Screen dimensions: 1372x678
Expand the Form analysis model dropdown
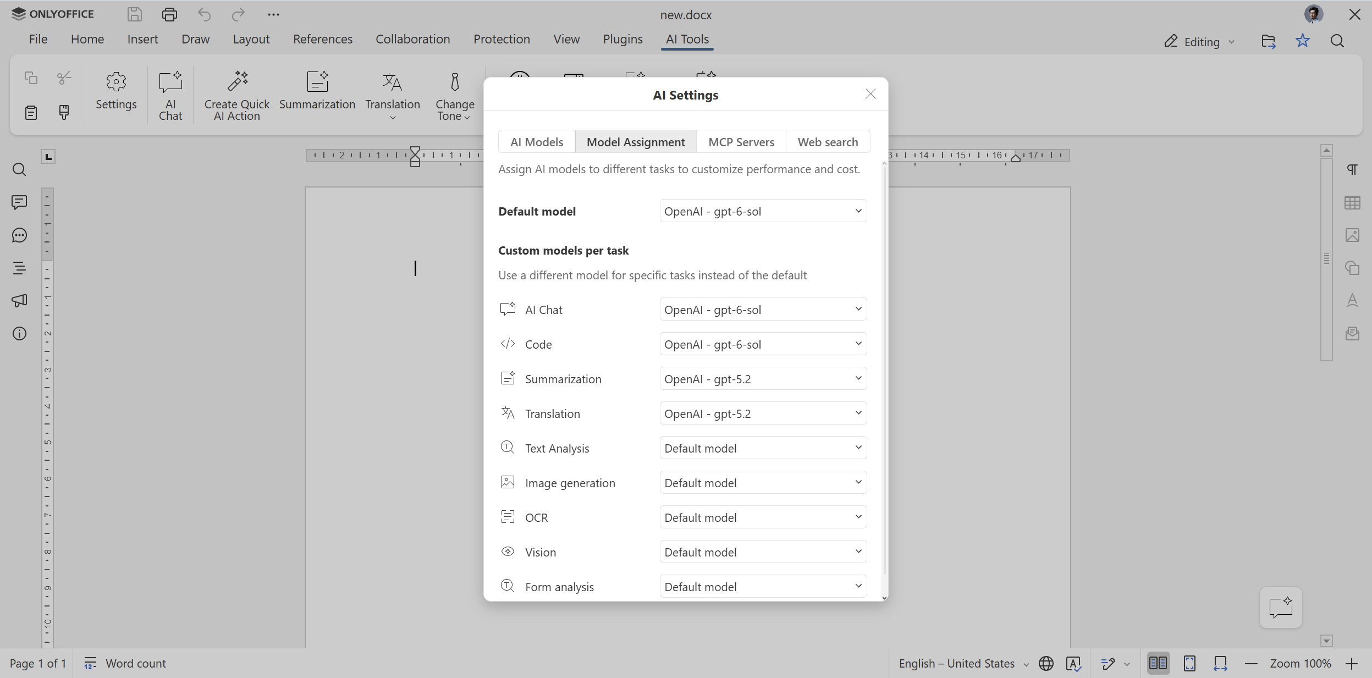tap(763, 587)
